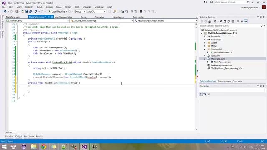
Task: Open File Explorer from the taskbar
Action: pyautogui.click(x=33, y=147)
